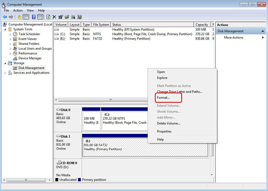Open More Actions in the Actions pane

coord(233,38)
